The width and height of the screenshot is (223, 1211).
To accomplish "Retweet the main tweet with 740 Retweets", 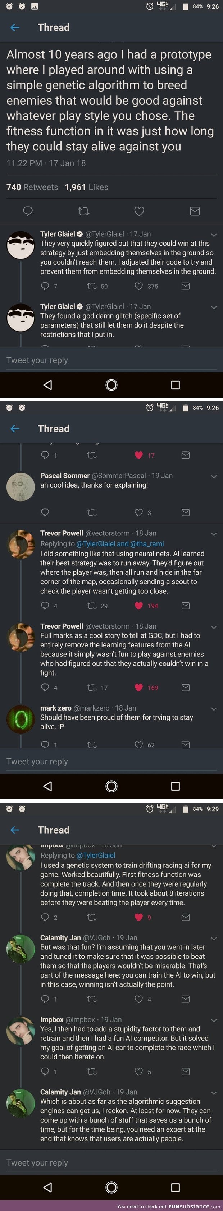I will (x=83, y=211).
